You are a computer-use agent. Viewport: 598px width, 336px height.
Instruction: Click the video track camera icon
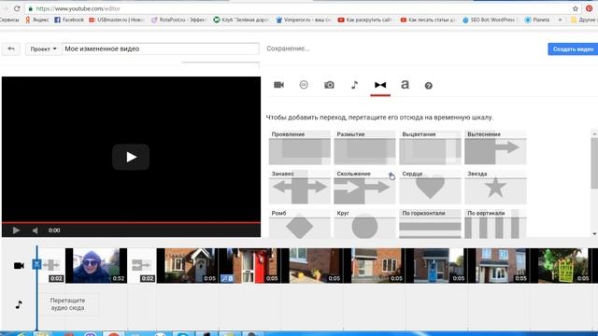click(x=19, y=265)
